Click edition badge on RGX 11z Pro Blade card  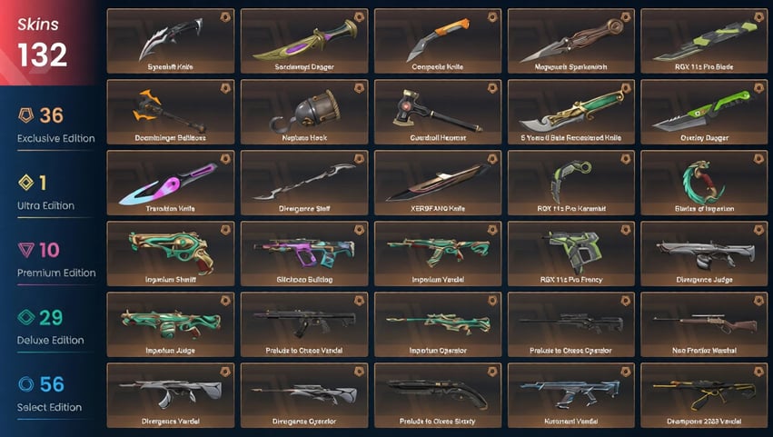tap(758, 17)
